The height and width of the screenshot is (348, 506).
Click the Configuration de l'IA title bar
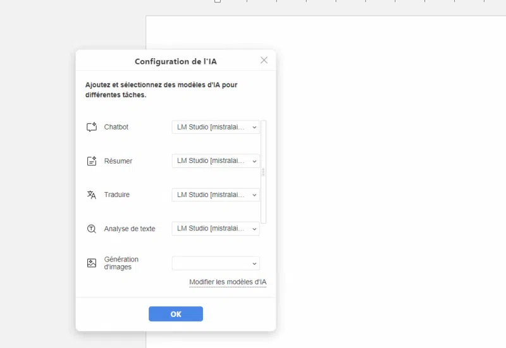175,61
